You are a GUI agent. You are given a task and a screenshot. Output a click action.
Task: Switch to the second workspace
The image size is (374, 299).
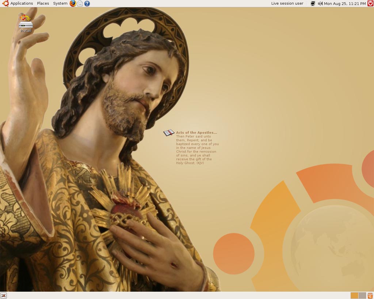(x=362, y=295)
